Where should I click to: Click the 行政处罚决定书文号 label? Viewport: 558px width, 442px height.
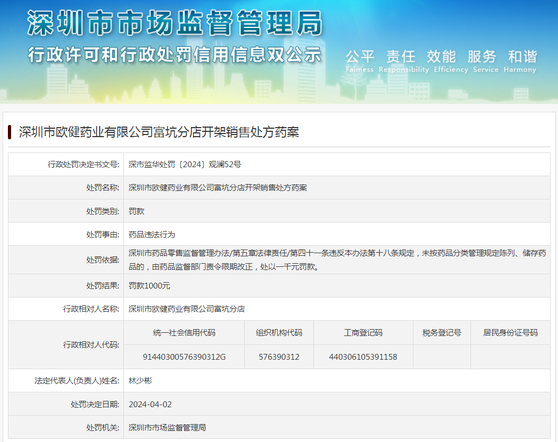[83, 165]
